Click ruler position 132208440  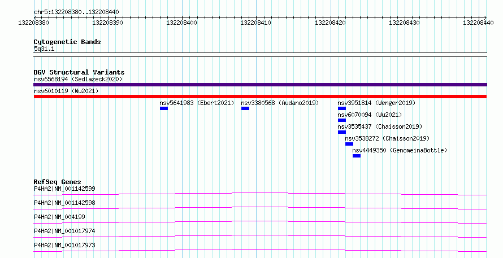478,23
